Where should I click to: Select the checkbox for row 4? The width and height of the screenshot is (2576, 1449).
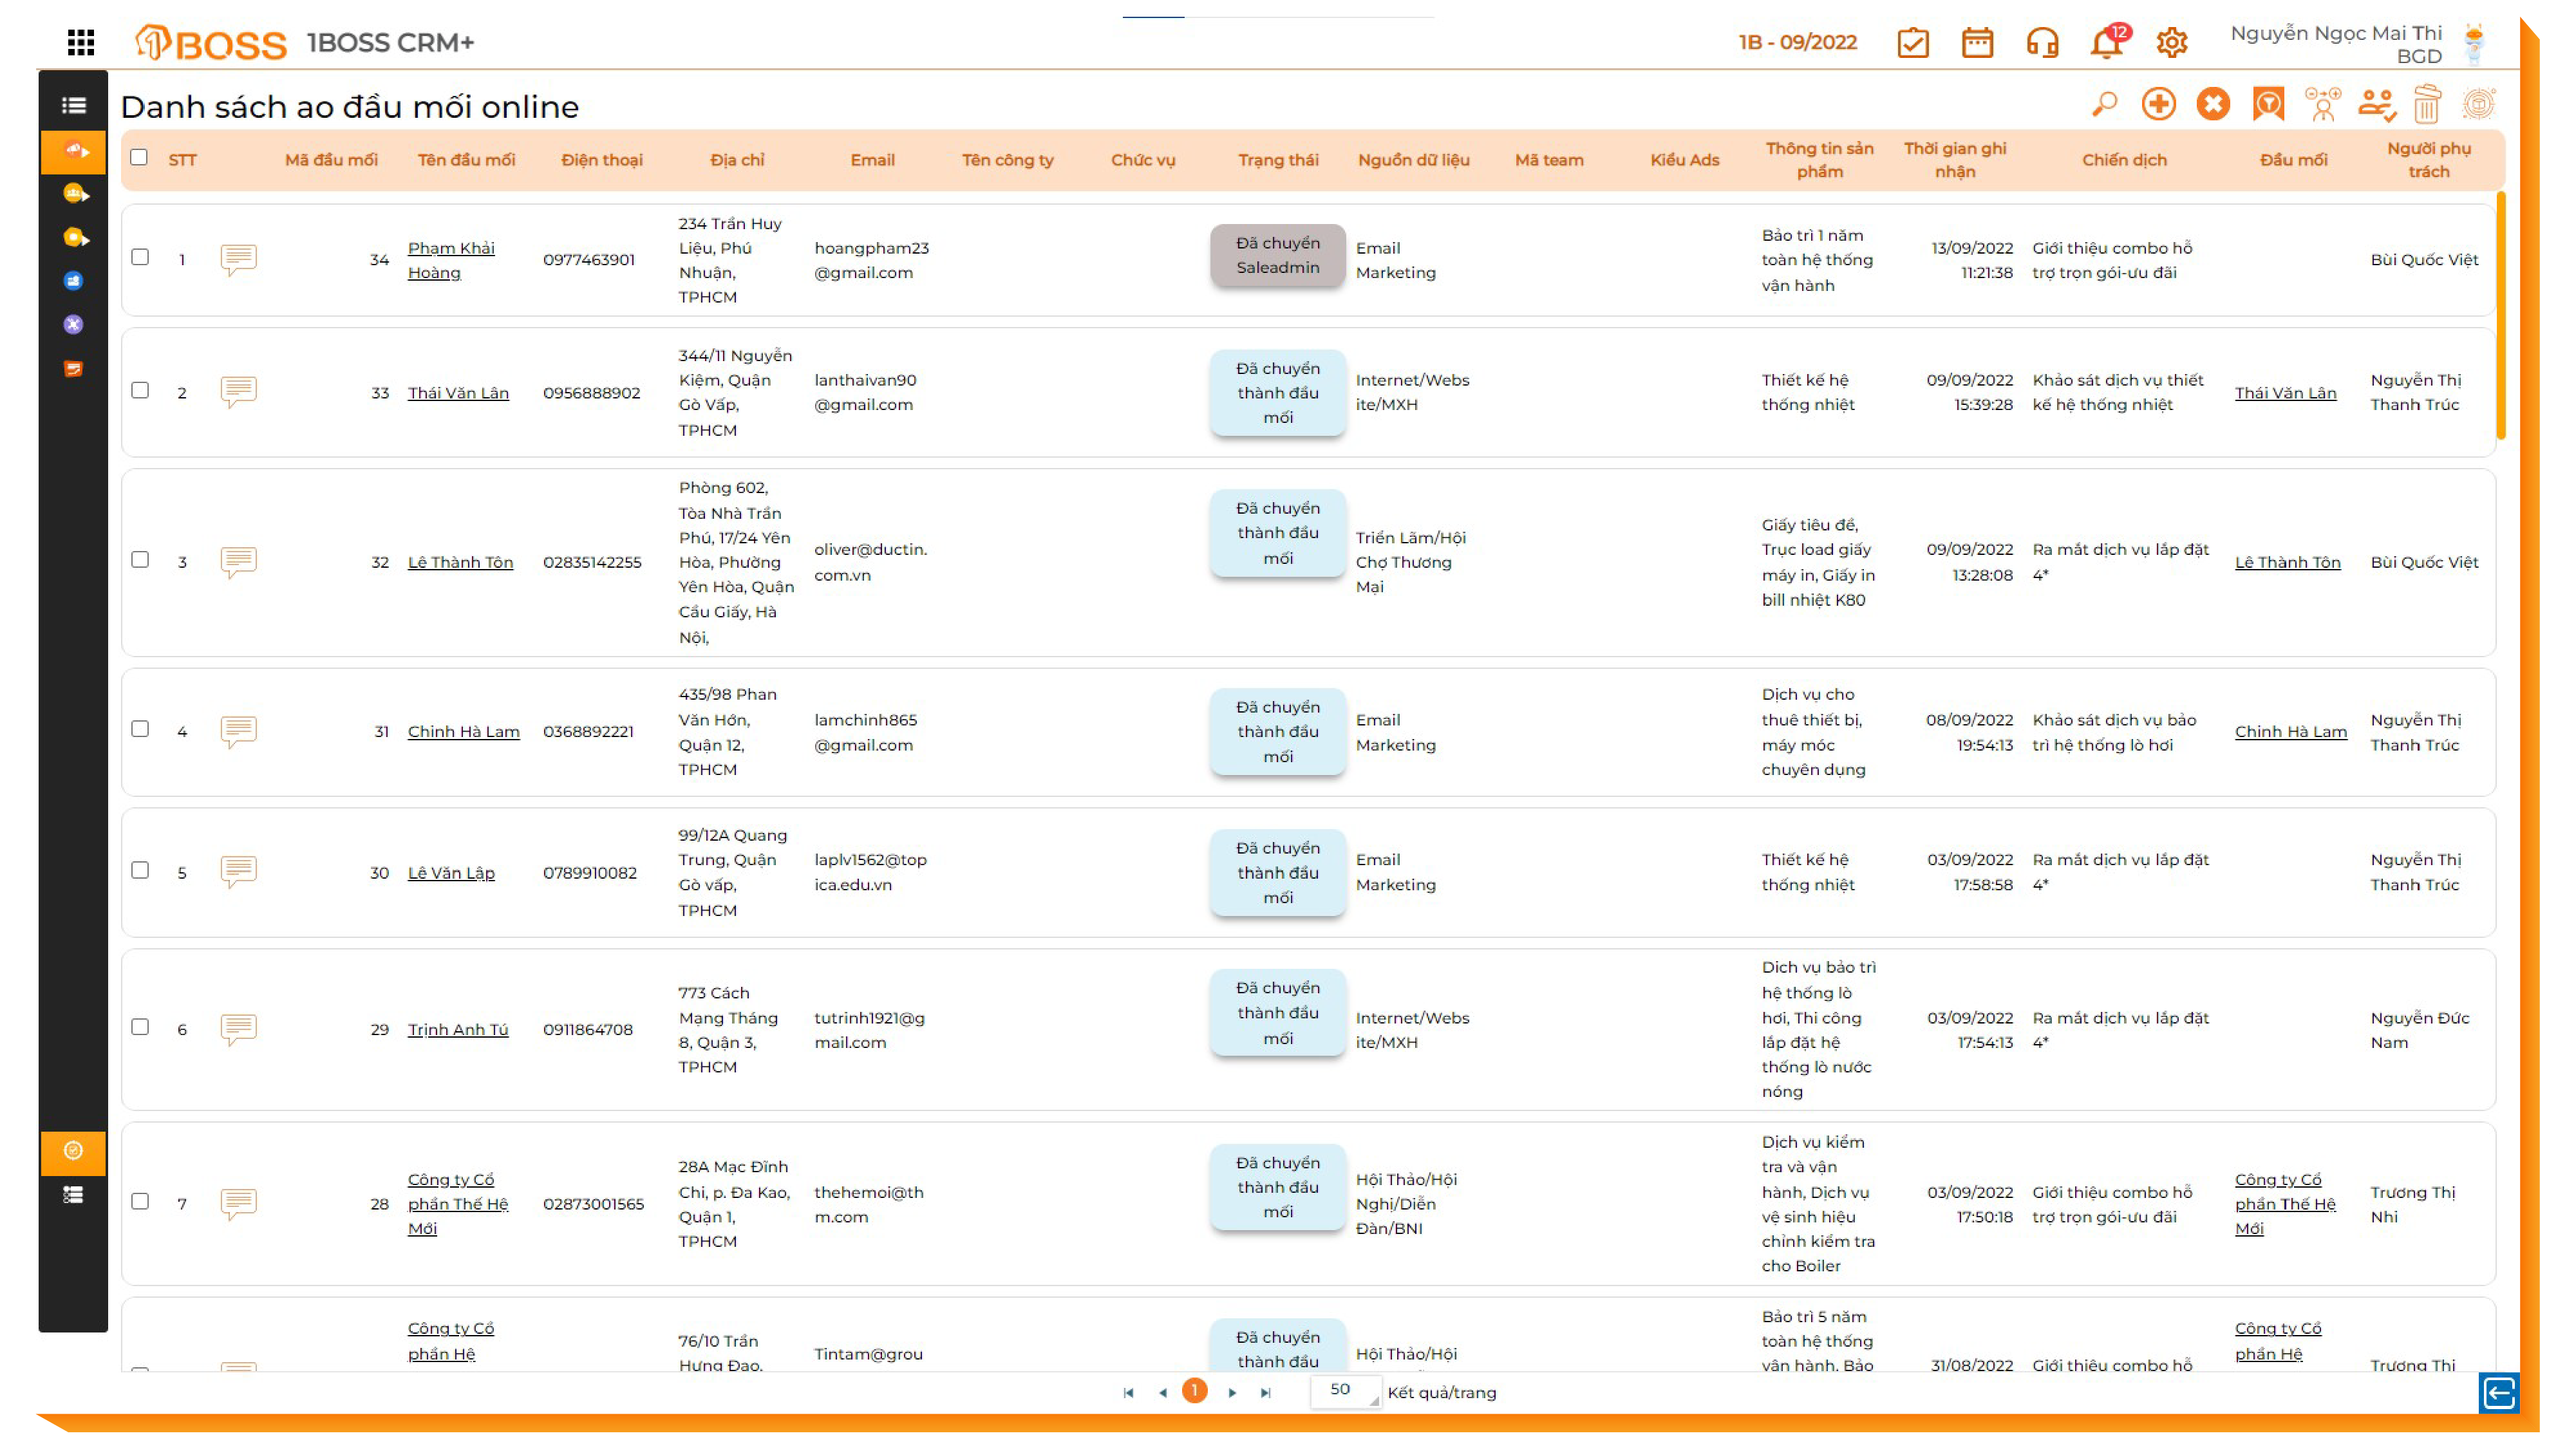point(140,729)
